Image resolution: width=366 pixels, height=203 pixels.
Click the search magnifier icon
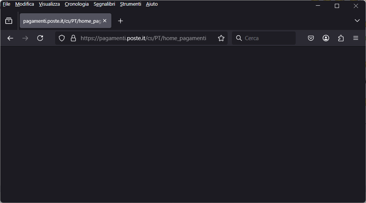click(239, 38)
